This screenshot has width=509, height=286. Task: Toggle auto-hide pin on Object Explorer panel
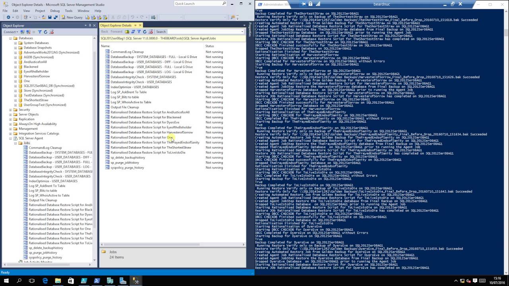(x=90, y=25)
